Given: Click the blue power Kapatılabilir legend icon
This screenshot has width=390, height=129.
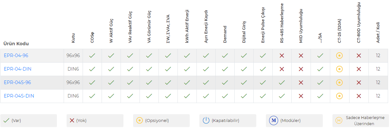Looking at the screenshot, I should tap(206, 121).
